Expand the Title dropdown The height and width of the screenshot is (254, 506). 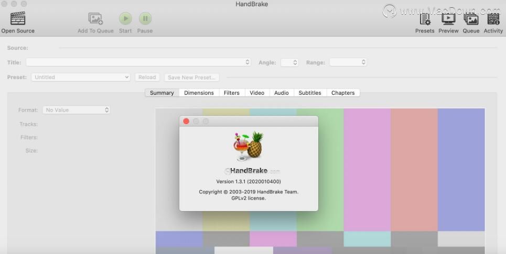click(x=138, y=62)
